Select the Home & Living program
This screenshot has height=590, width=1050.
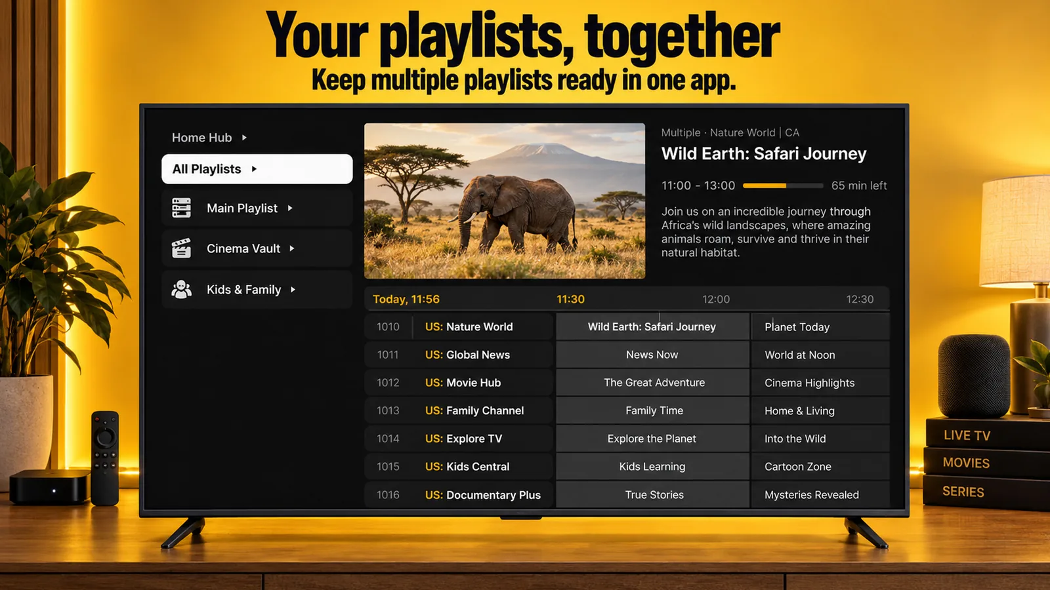tap(820, 410)
